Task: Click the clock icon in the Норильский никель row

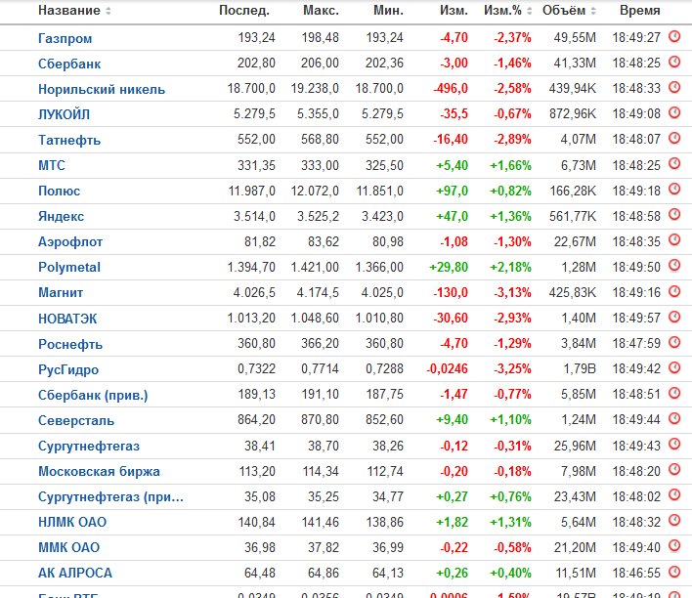Action: coord(674,87)
